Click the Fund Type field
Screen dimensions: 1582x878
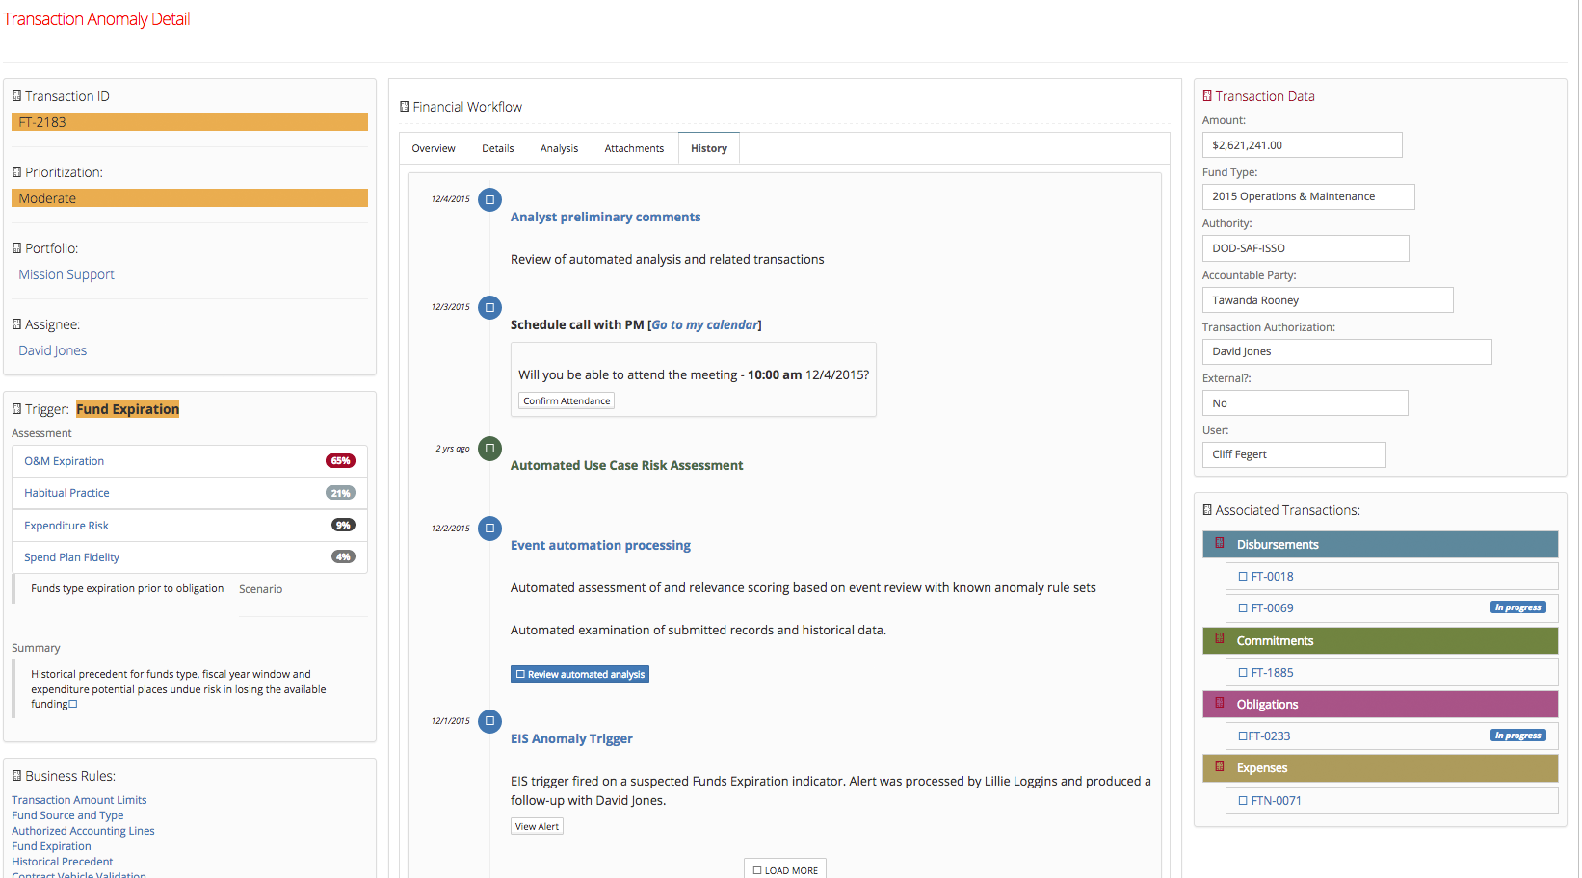[1308, 196]
